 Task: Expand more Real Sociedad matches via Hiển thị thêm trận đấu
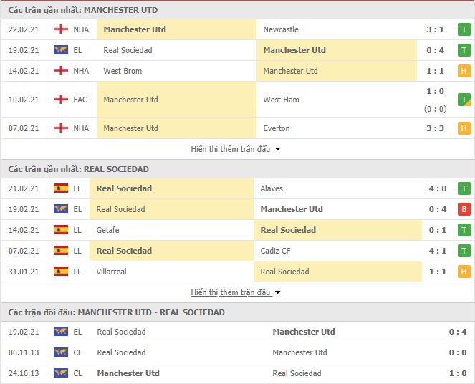(x=231, y=292)
